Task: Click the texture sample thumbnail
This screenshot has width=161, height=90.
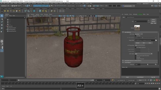Action: pyautogui.click(x=137, y=28)
